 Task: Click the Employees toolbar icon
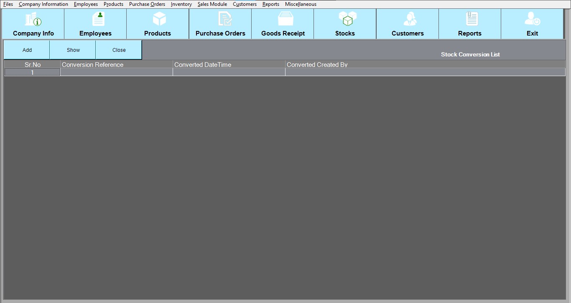[x=98, y=19]
